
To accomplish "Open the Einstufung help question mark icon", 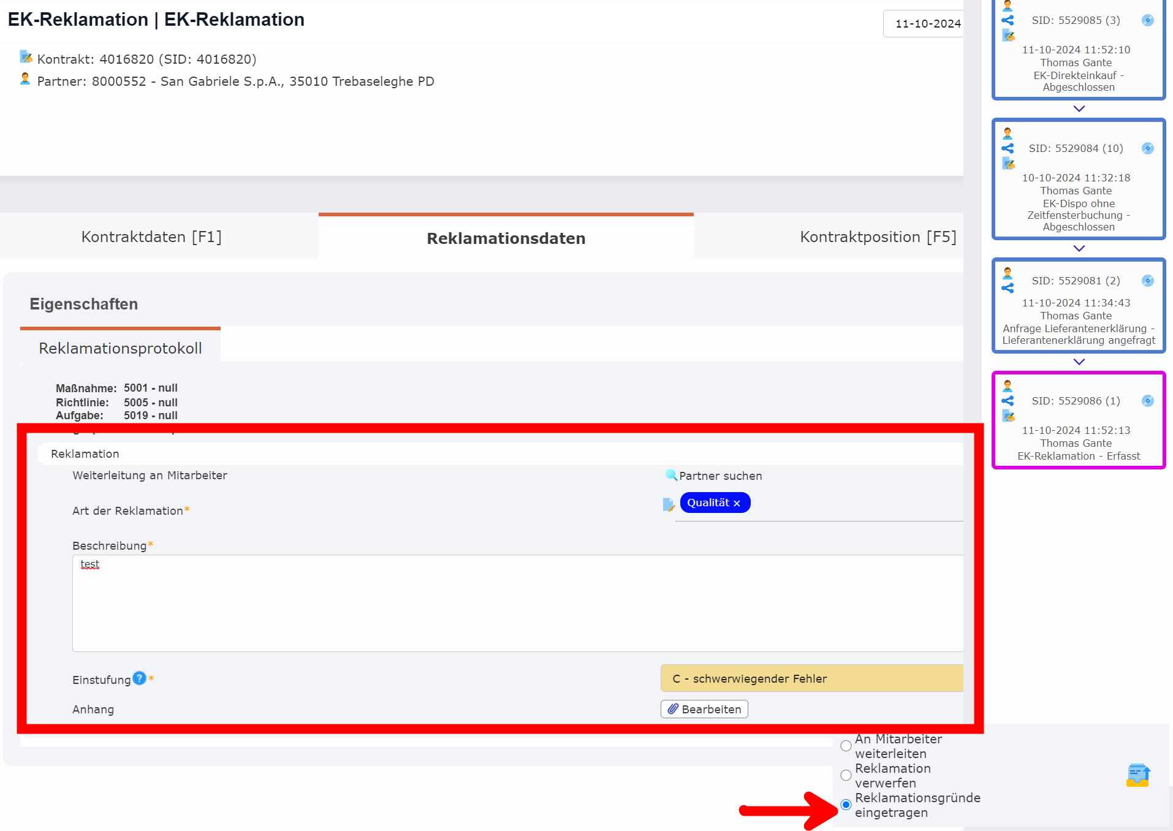I will [139, 678].
